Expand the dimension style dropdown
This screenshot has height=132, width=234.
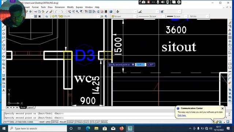(x=158, y=11)
